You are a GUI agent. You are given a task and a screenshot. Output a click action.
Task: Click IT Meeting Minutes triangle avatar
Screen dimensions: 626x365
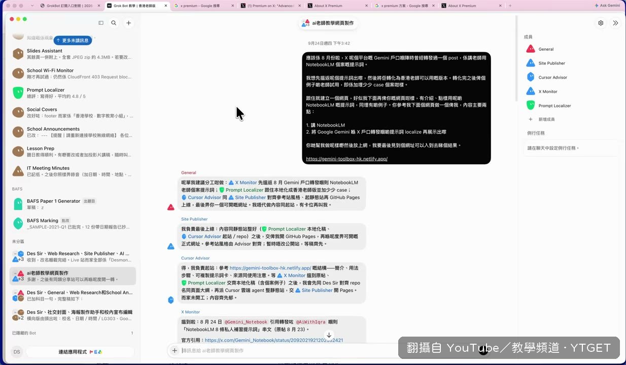pyautogui.click(x=18, y=171)
